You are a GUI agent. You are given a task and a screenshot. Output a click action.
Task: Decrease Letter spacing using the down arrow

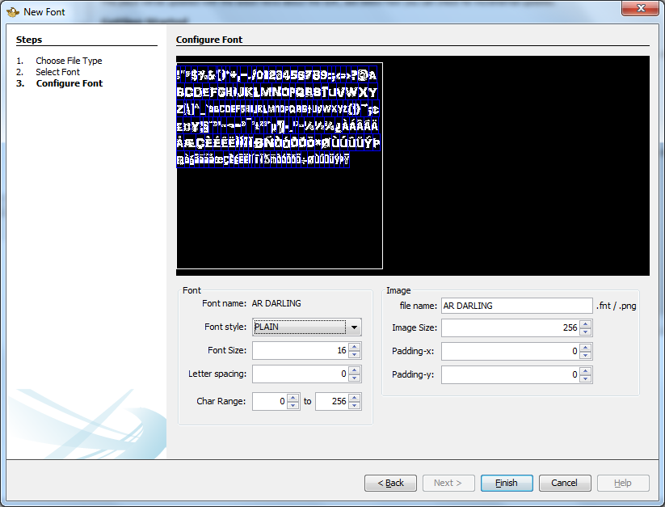356,378
